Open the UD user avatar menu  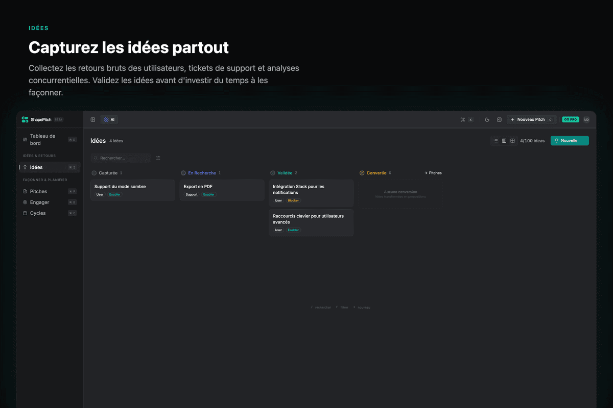586,120
